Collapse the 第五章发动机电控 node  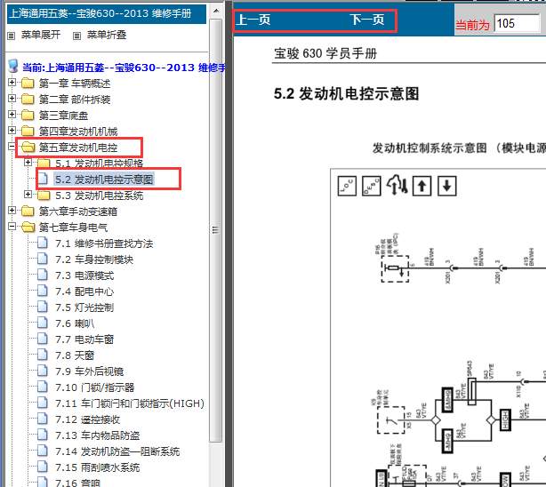coord(12,147)
